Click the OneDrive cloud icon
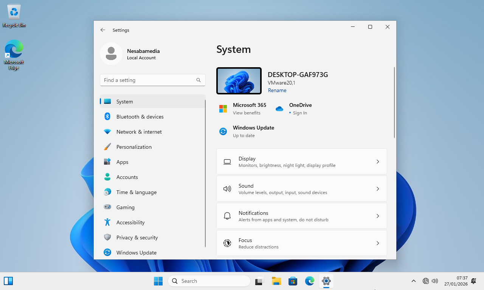 point(279,109)
